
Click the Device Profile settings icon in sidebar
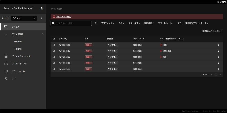6,56
